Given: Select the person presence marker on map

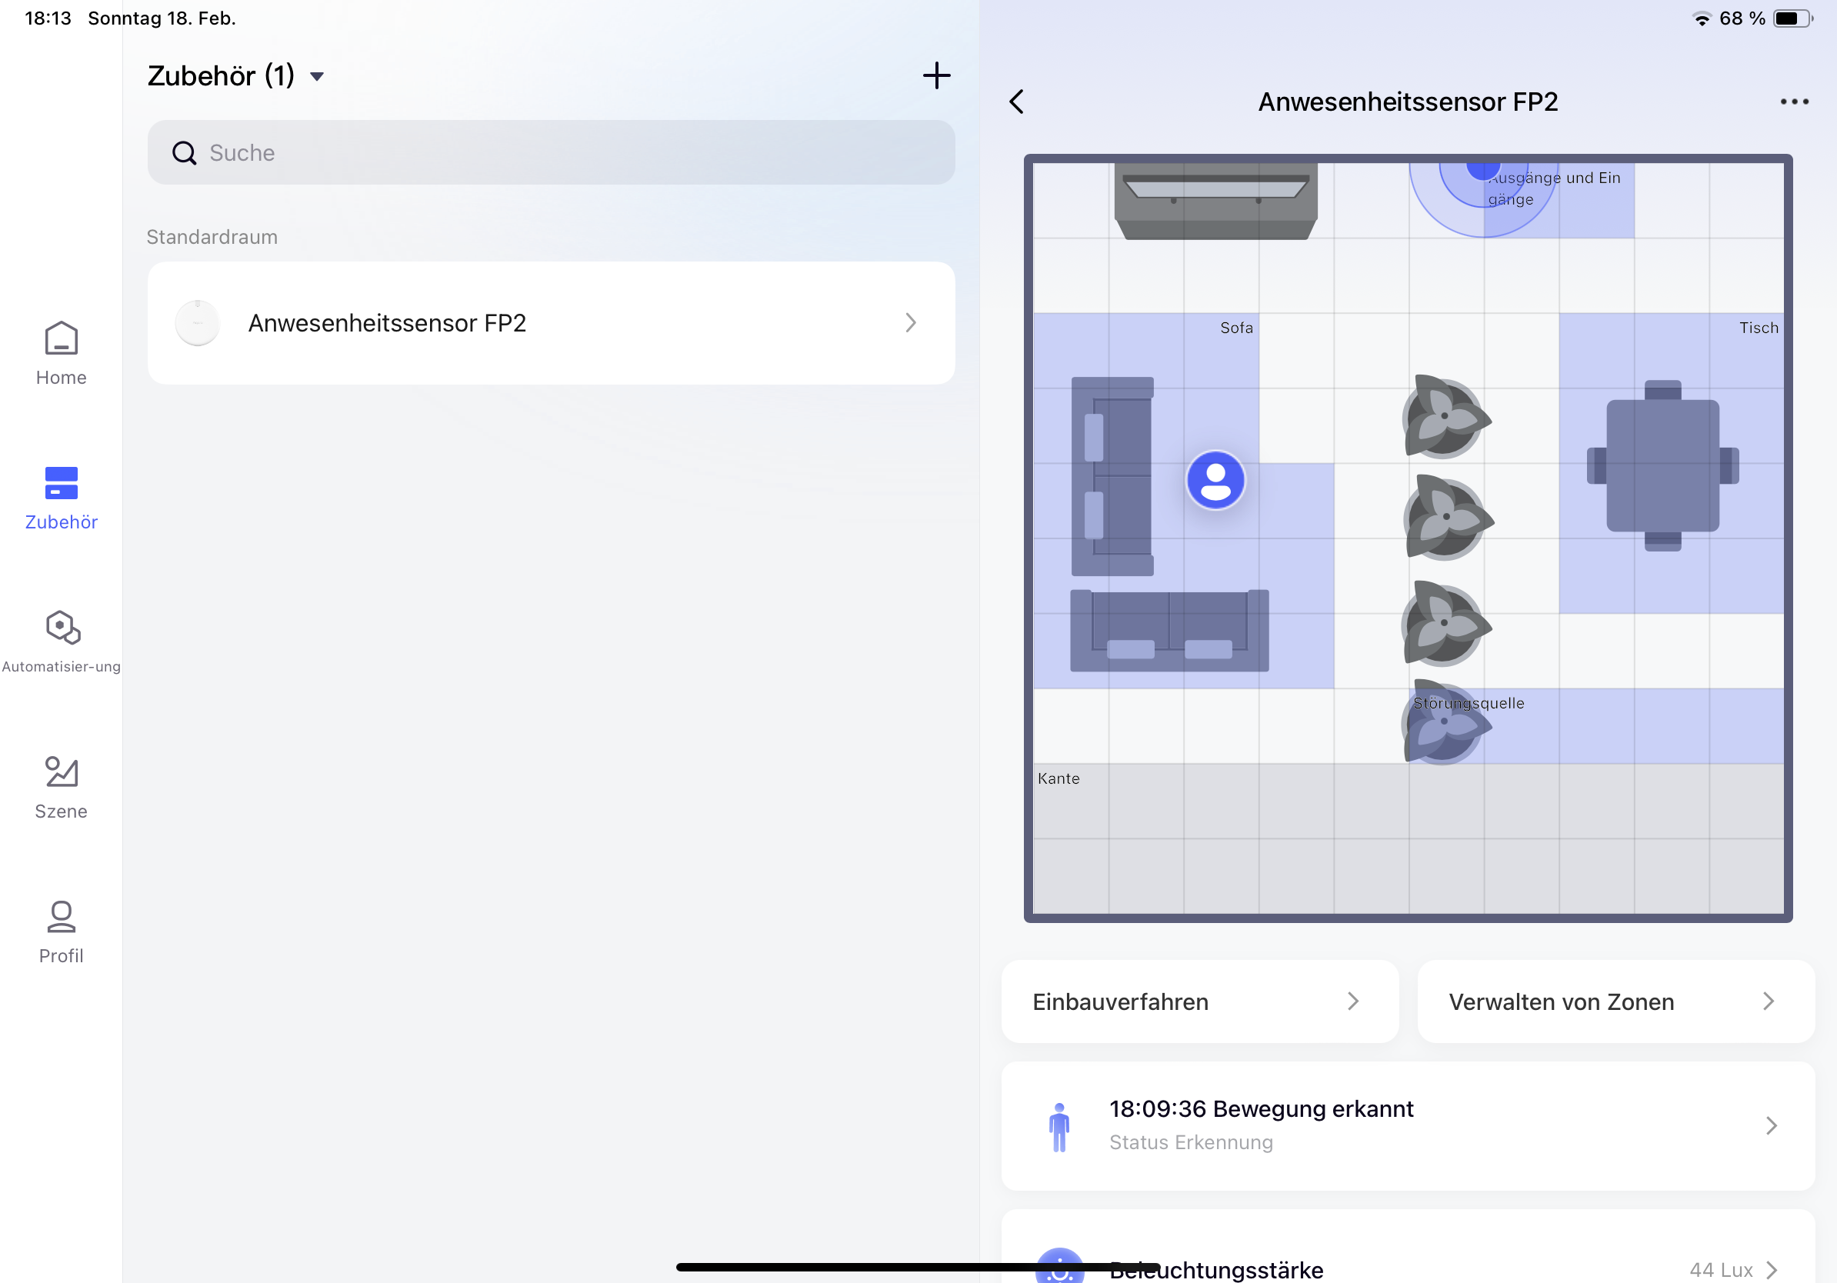Looking at the screenshot, I should (1215, 480).
